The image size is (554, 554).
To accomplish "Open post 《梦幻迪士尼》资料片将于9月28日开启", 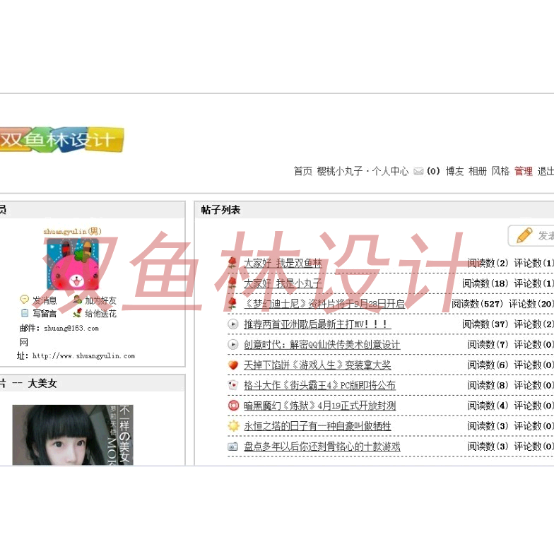I will pyautogui.click(x=324, y=304).
